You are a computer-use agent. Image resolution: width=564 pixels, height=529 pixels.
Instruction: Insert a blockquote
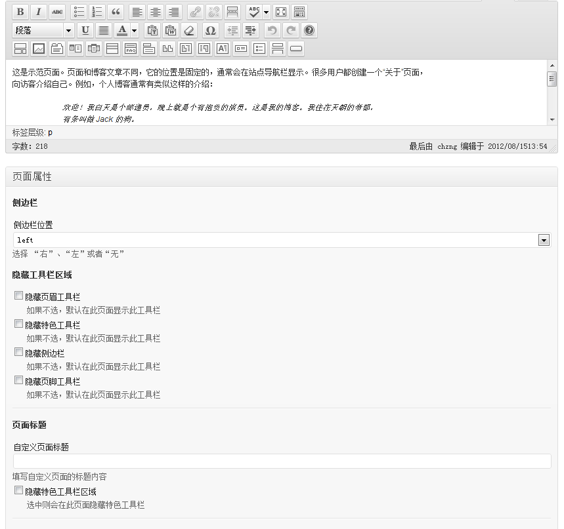click(114, 11)
